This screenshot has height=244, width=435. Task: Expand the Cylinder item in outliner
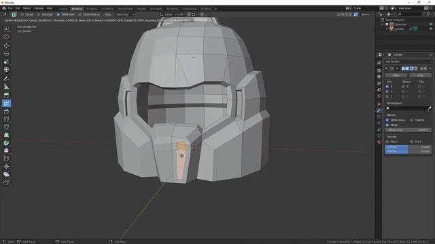click(x=387, y=28)
